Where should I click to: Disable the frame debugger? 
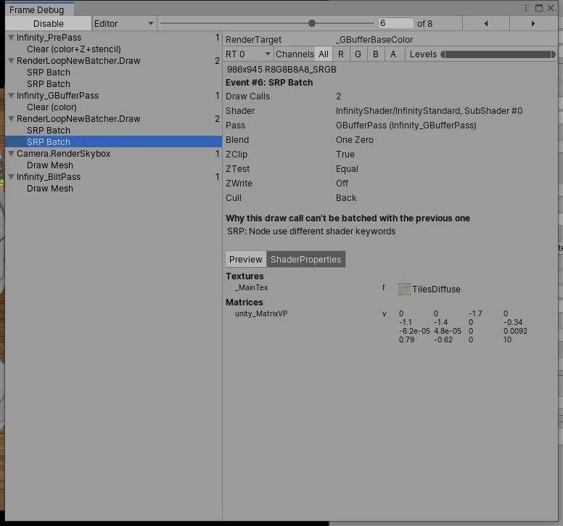[x=49, y=24]
